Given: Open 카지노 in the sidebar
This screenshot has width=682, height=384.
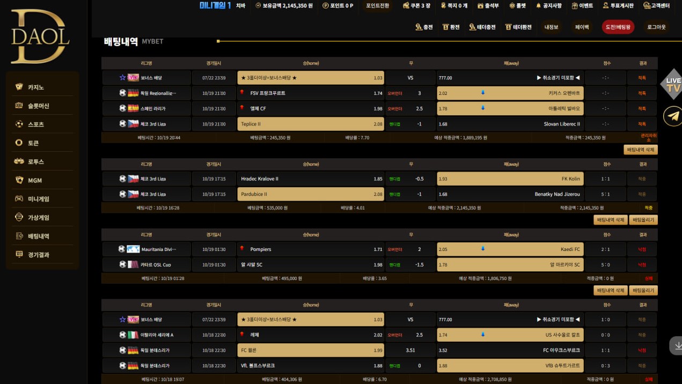Looking at the screenshot, I should tap(36, 87).
